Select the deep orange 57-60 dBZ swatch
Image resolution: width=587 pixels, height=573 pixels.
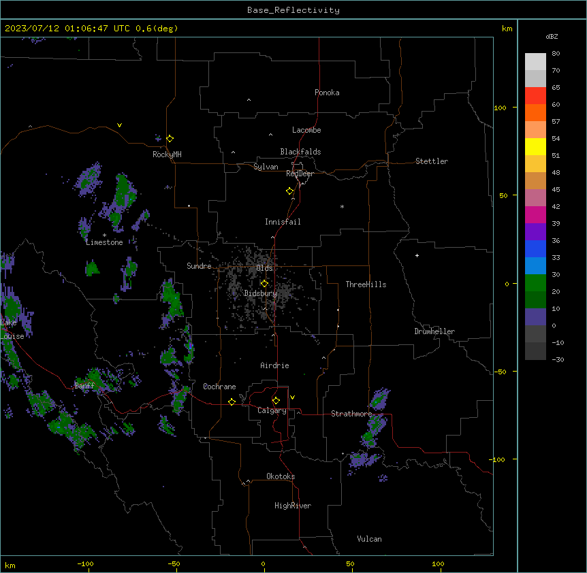535,112
